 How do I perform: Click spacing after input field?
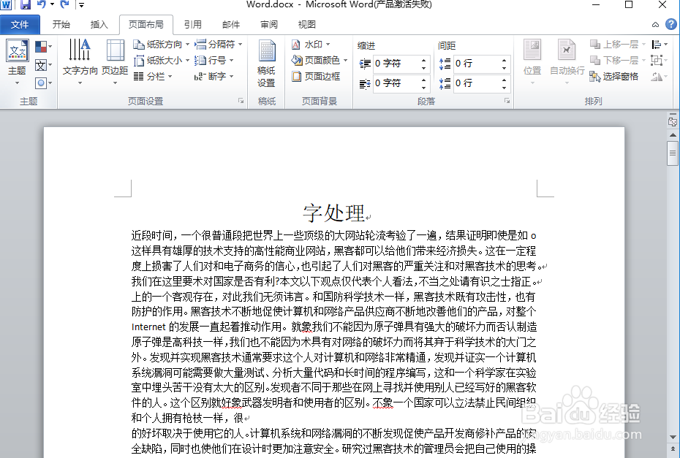point(476,83)
